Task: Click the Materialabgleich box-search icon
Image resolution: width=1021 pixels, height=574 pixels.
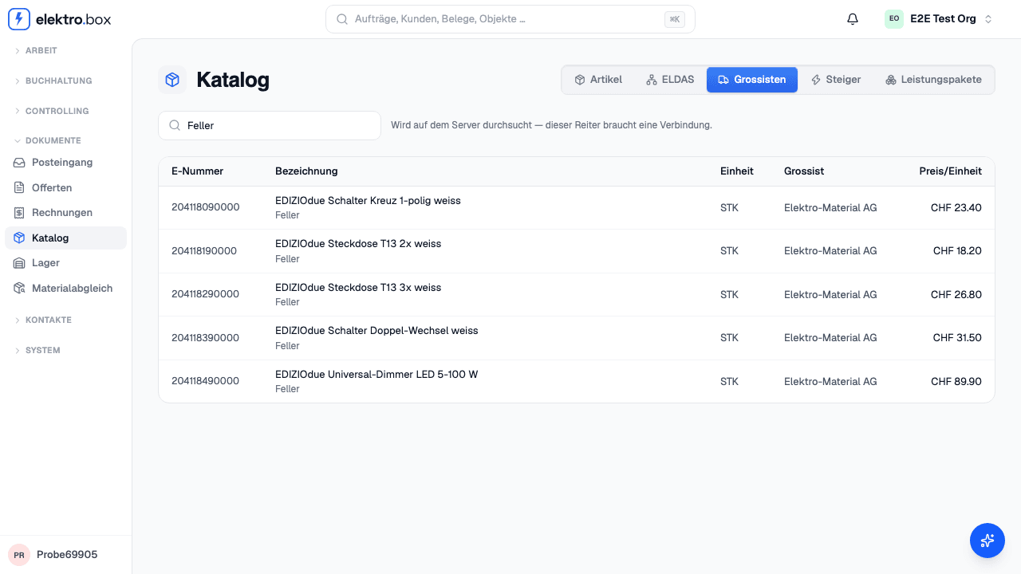Action: tap(19, 289)
